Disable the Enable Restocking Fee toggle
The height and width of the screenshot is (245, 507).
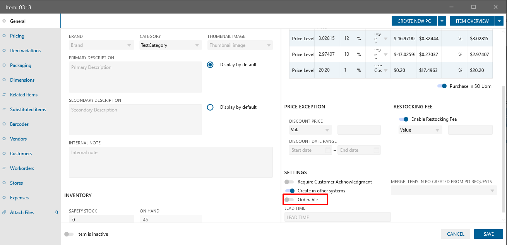click(x=404, y=119)
